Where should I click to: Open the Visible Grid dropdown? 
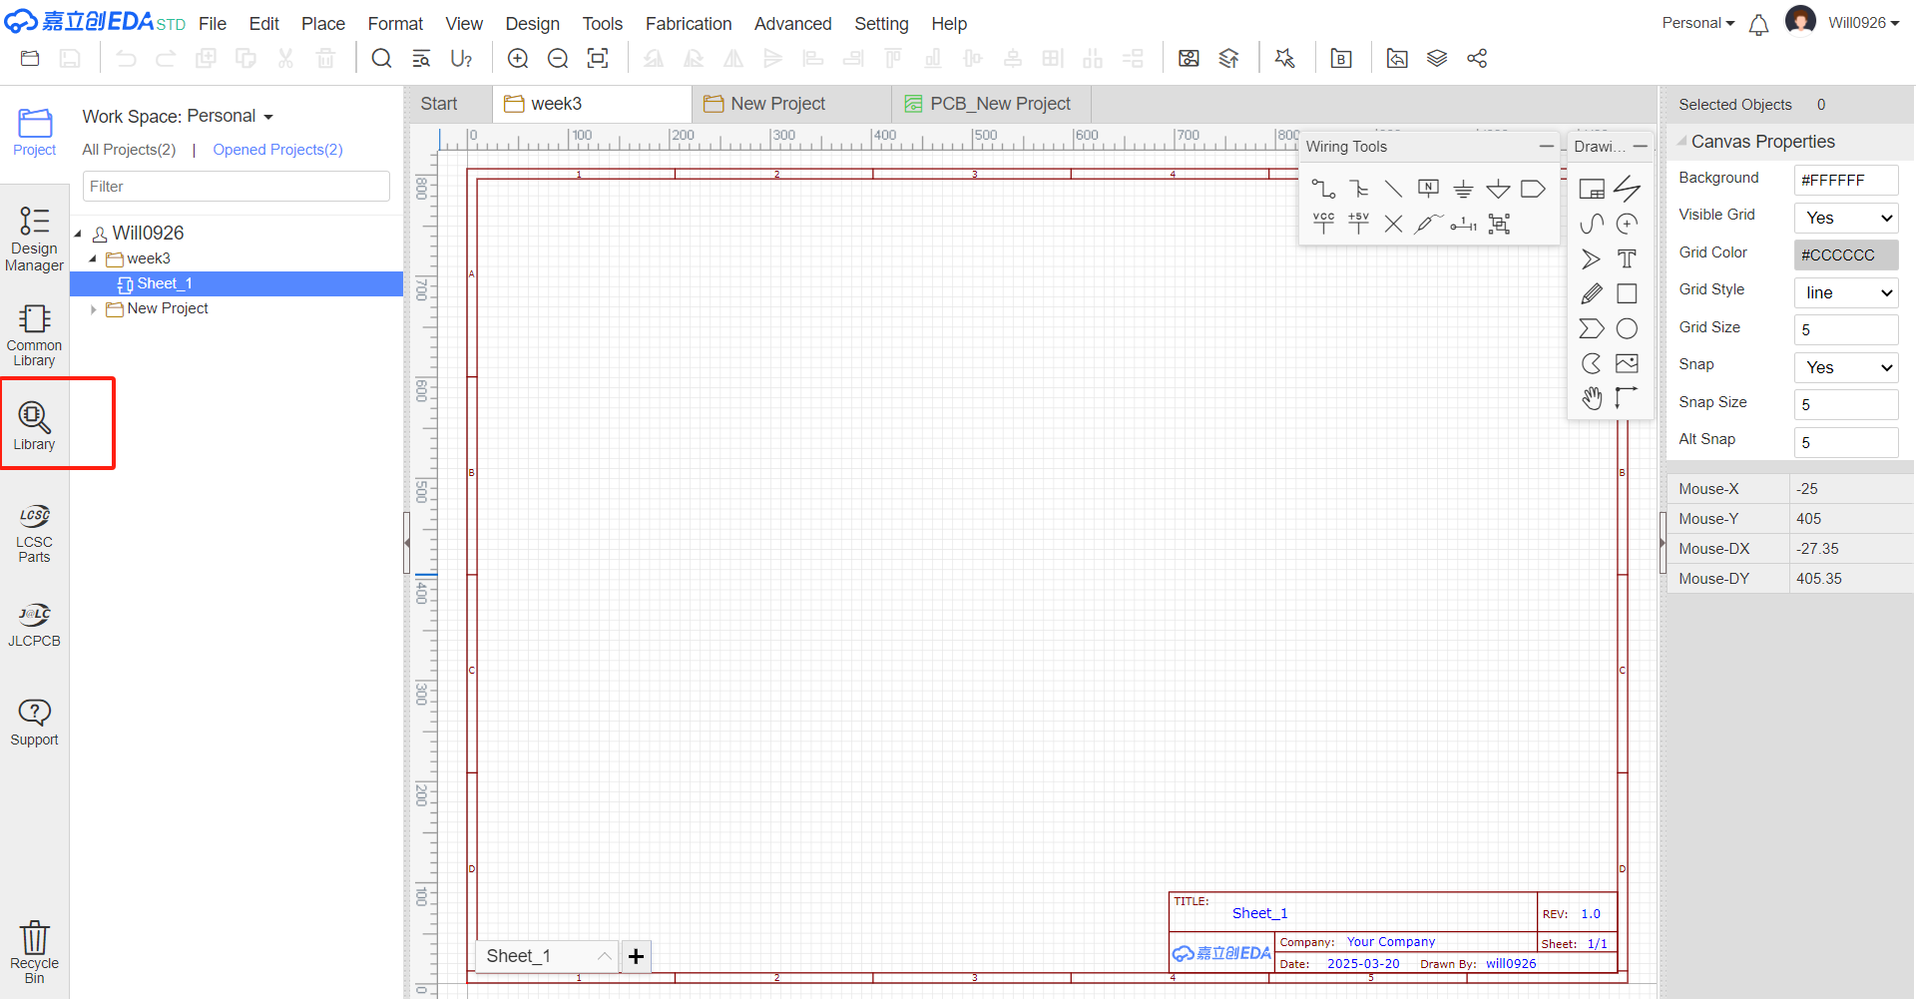click(x=1846, y=218)
